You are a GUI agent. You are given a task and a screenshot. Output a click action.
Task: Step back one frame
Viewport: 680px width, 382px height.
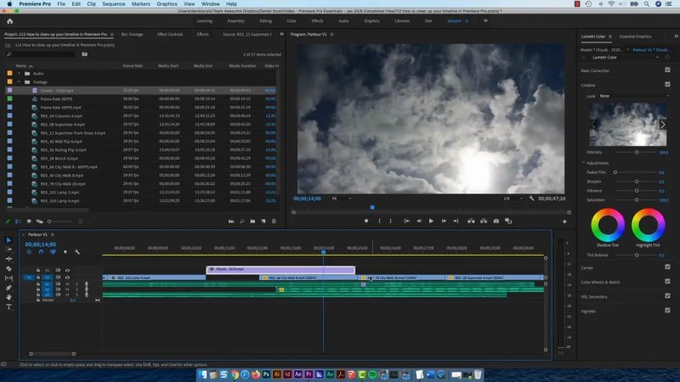point(419,221)
